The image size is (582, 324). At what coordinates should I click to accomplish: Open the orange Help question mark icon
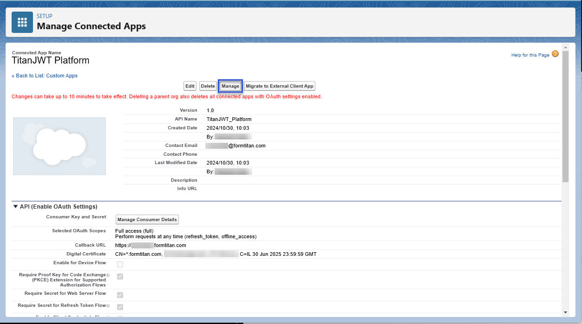click(556, 54)
